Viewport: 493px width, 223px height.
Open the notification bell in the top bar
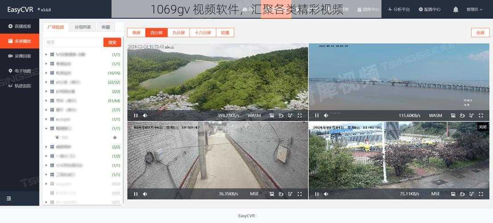coord(456,10)
